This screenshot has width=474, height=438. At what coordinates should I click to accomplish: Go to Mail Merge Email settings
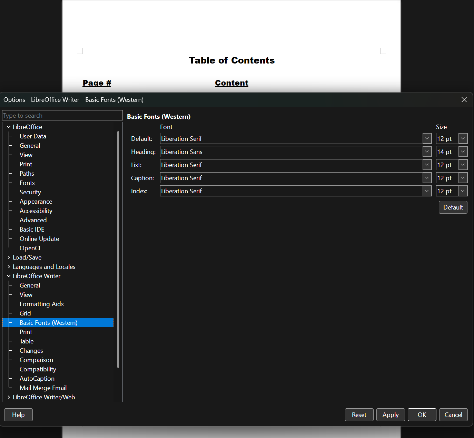coord(43,388)
